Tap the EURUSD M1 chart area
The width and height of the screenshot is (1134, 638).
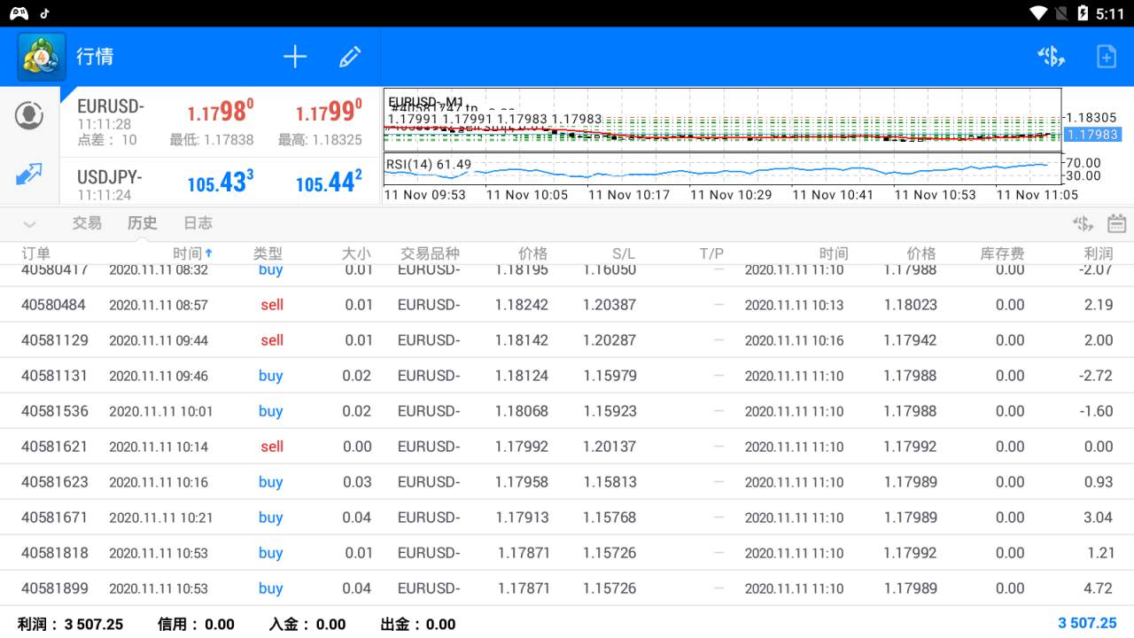[722, 121]
